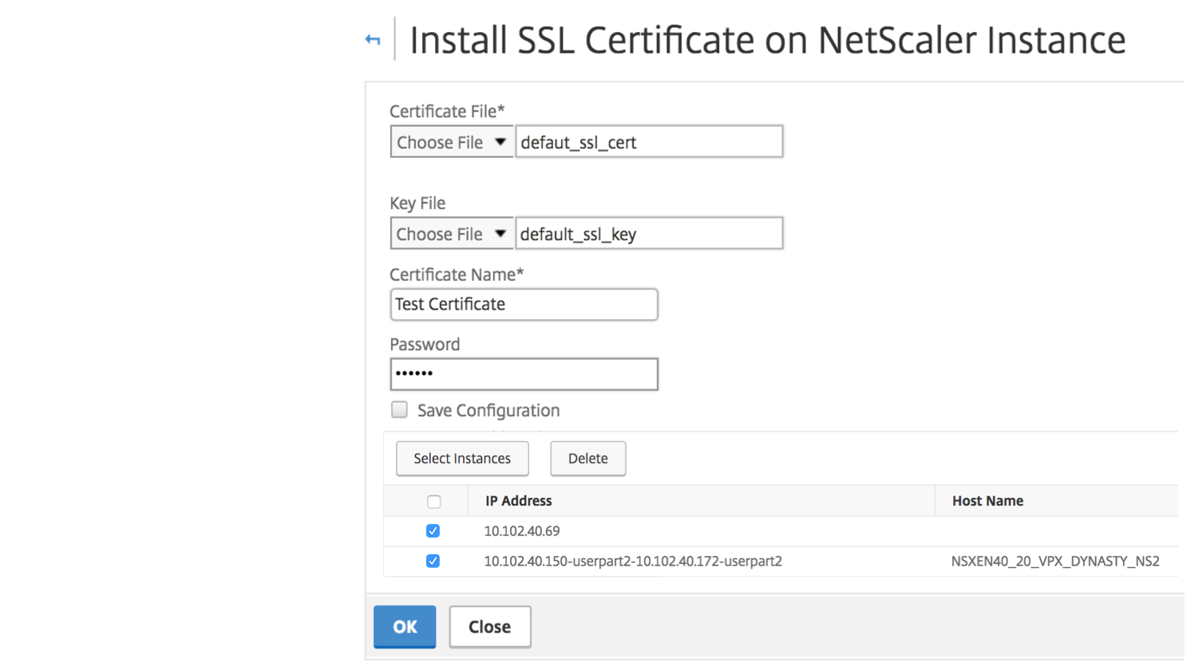Click the blue back arrow icon
Image resolution: width=1202 pixels, height=670 pixels.
tap(373, 40)
